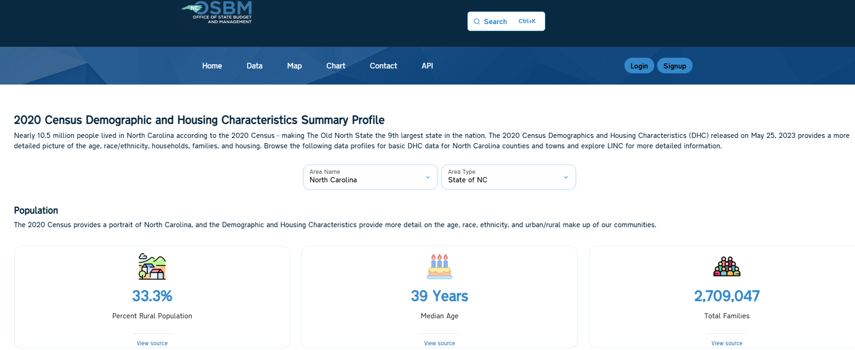Image resolution: width=855 pixels, height=350 pixels.
Task: Expand the Area Type chevron arrow
Action: [x=566, y=178]
